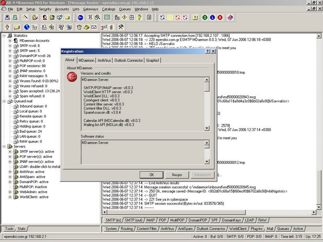Open the purple book help icon
The image size is (323, 242).
pos(230,17)
